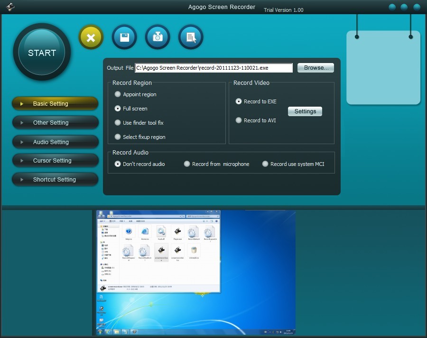Choose Record from microphone audio
The image size is (427, 338).
(x=187, y=164)
